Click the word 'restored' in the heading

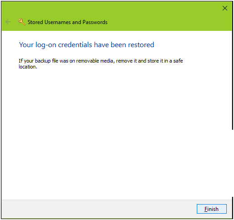tap(141, 45)
